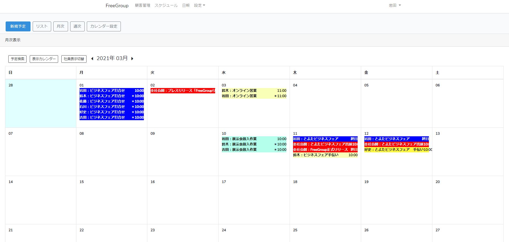Image resolution: width=509 pixels, height=242 pixels.
Task: Click the 表示カレンダー button
Action: pos(44,59)
